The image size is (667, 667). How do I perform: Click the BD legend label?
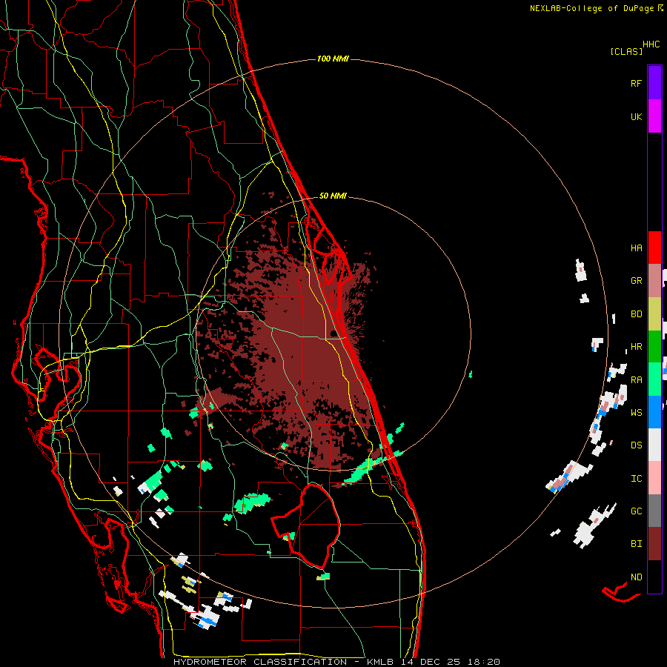point(636,314)
